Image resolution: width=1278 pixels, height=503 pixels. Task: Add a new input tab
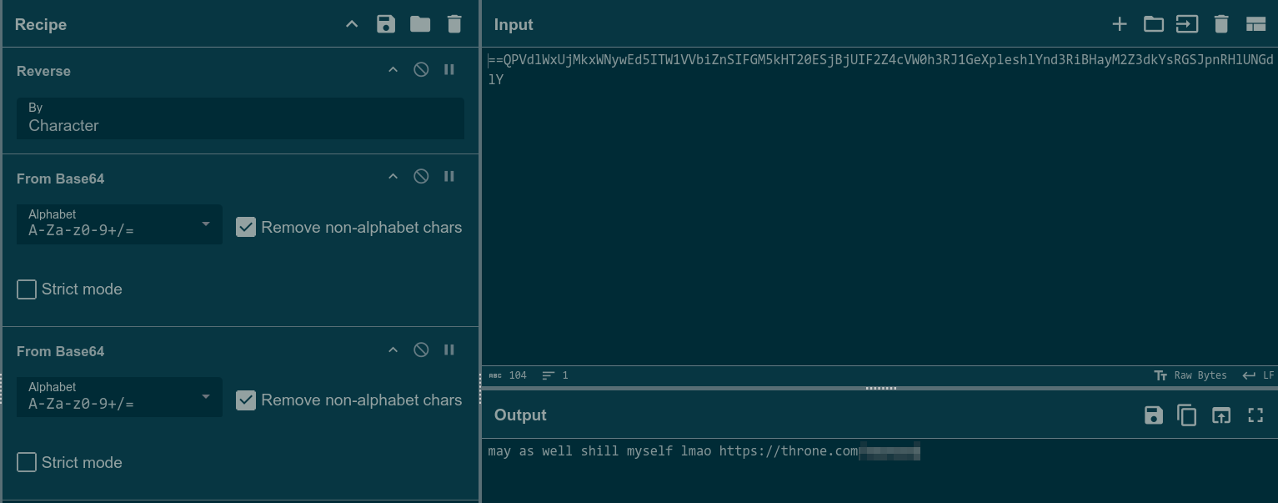click(x=1120, y=24)
